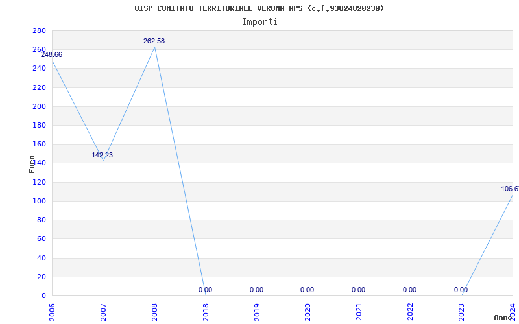Screen dimensions: 519x324
Task: Click the 0.00 label above 2021
Action: point(359,290)
